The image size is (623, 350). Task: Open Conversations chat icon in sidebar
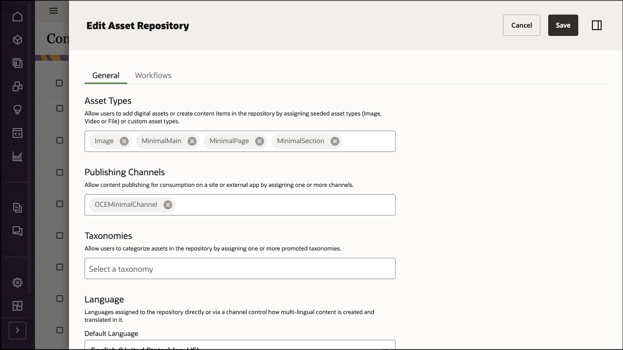17,231
